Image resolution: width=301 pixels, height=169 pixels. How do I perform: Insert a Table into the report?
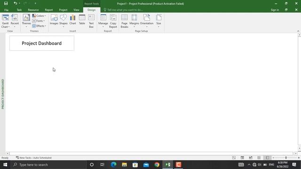point(82,20)
